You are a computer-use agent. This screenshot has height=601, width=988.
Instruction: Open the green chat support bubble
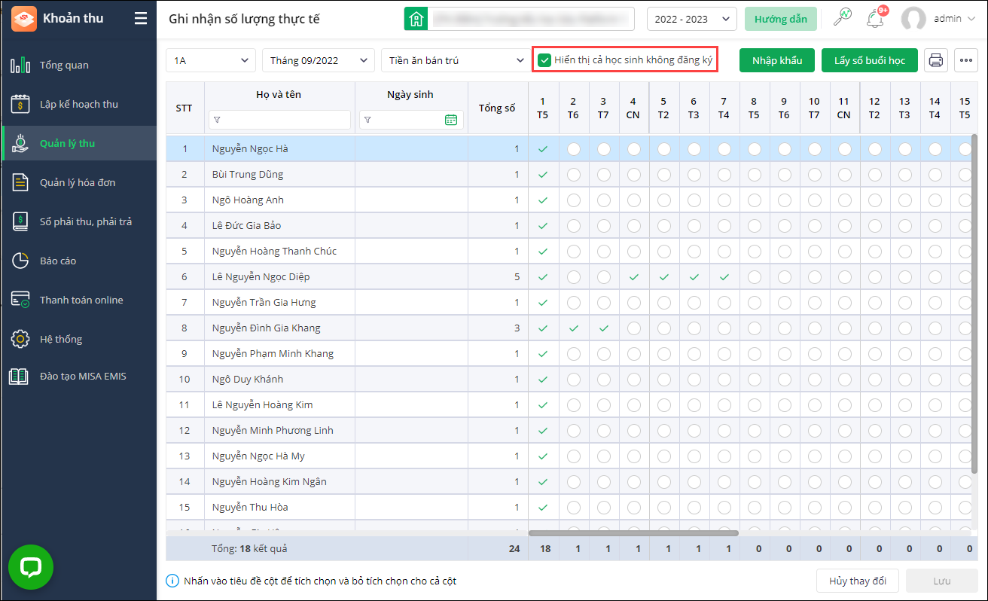(x=31, y=567)
